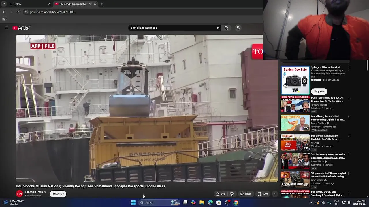This screenshot has width=369, height=207.
Task: Open options for Unprecedented Chaos Netherlands video
Action: [x=349, y=173]
